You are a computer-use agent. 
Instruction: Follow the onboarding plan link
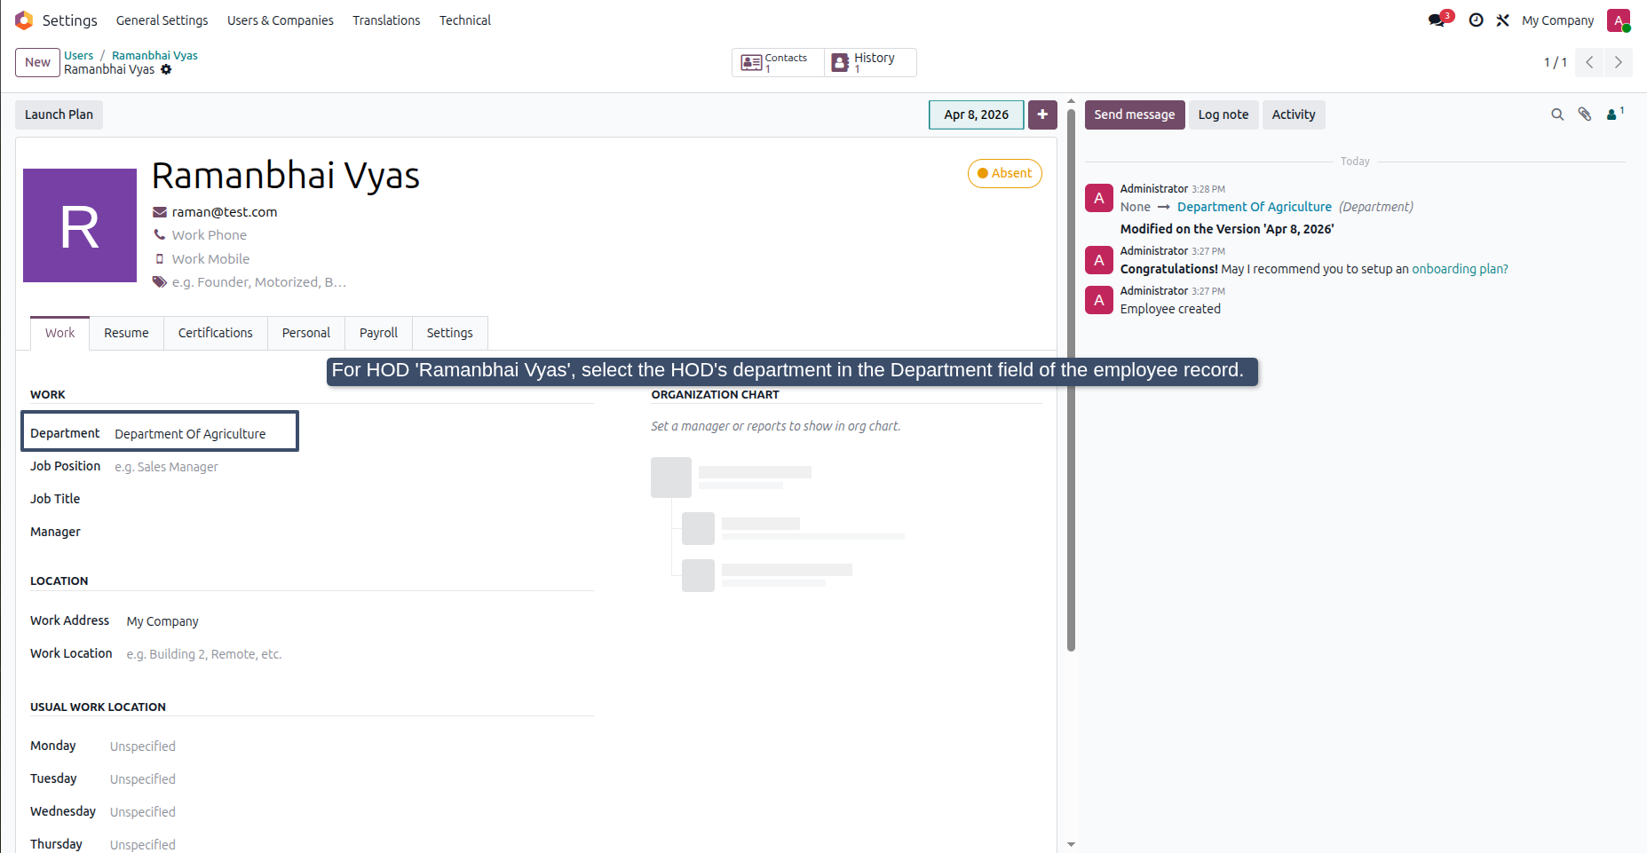click(1460, 269)
